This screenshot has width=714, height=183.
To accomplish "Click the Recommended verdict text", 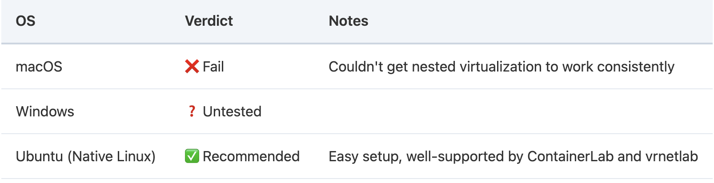I will [x=251, y=156].
